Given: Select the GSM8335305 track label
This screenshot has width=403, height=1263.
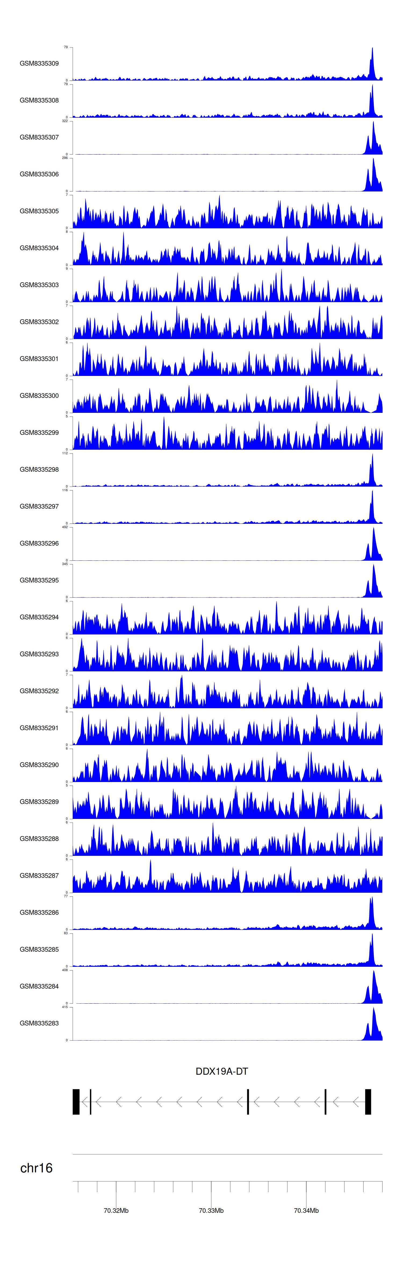Looking at the screenshot, I should point(39,211).
